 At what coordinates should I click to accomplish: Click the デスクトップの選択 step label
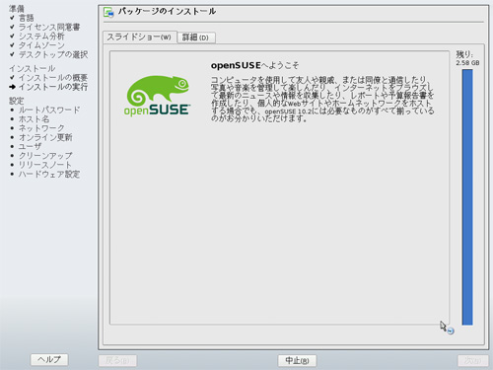(53, 54)
